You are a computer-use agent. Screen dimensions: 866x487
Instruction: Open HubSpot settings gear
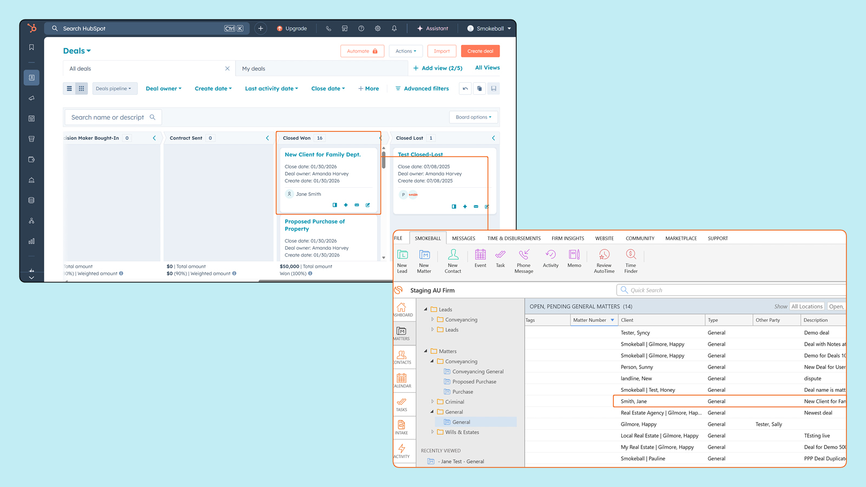[x=378, y=28]
